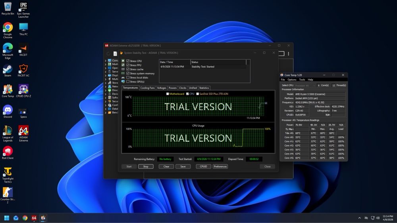The width and height of the screenshot is (397, 223).
Task: Select the League of Legends shortcut
Action: 8,131
